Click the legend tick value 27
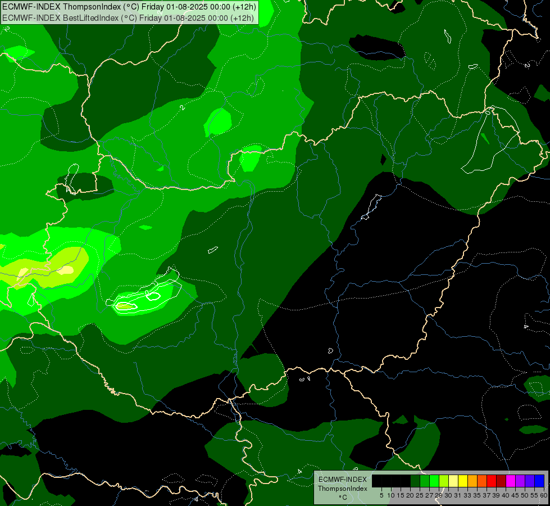The image size is (550, 506). pos(429,495)
